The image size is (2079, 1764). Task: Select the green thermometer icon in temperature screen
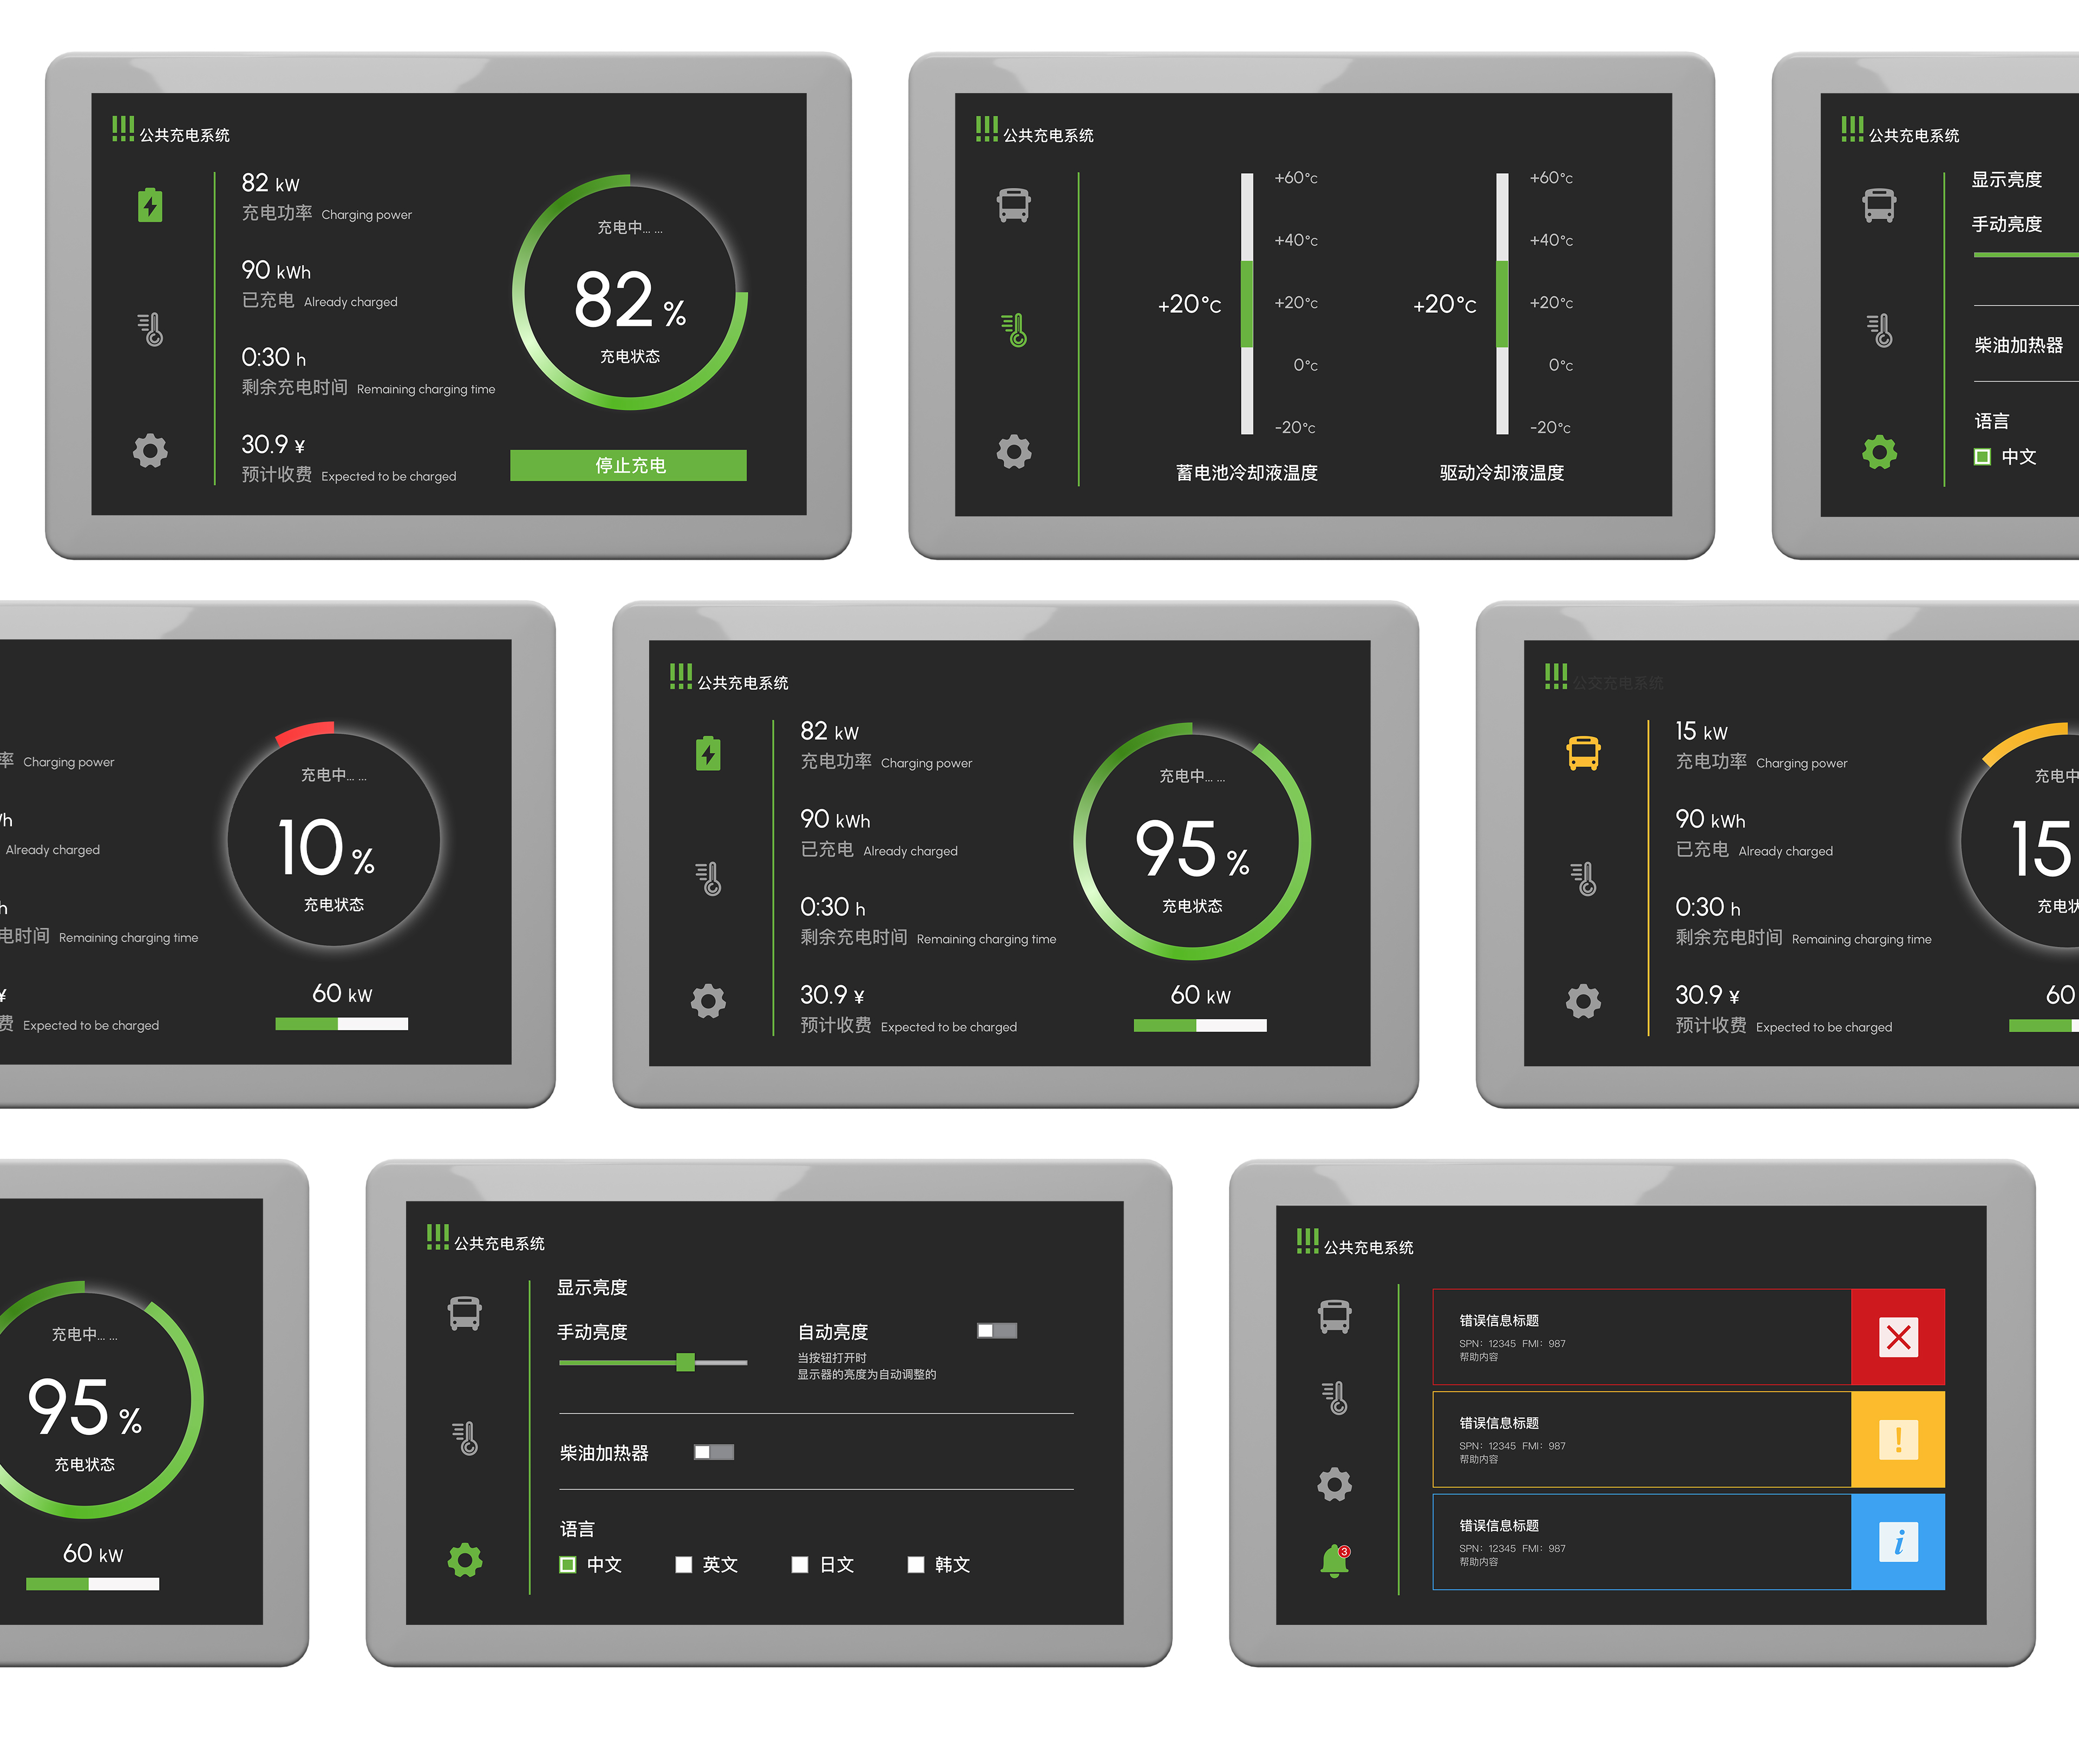pos(1014,329)
